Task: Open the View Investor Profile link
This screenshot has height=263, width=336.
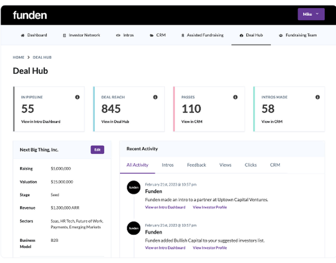Action: [210, 207]
